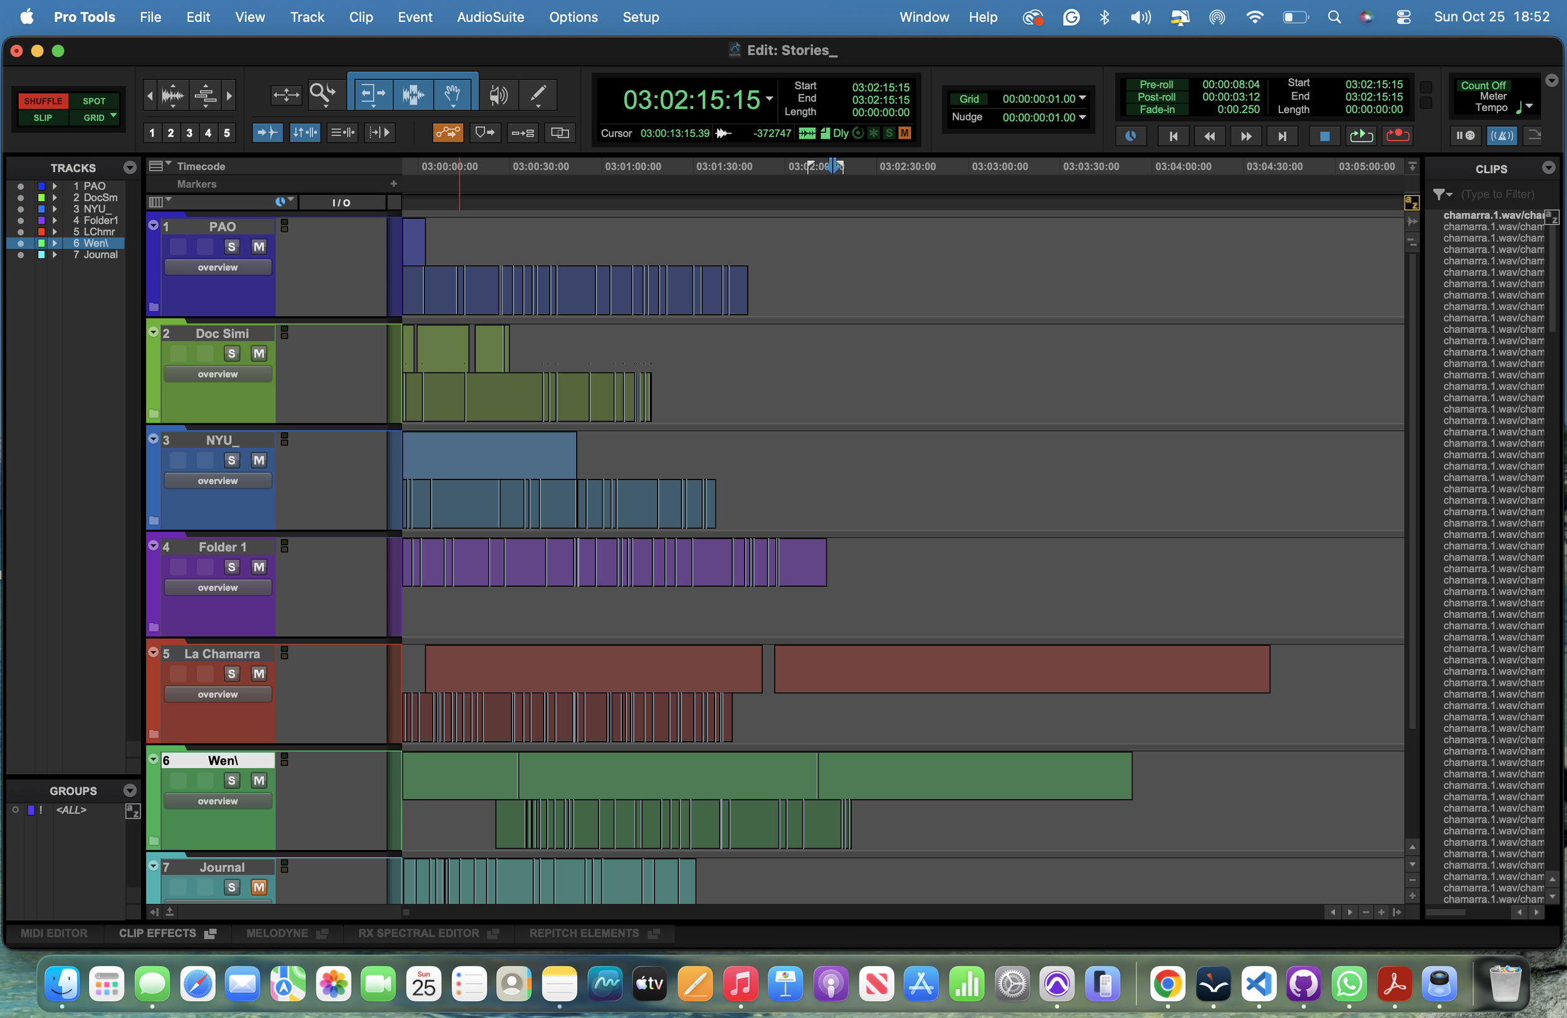This screenshot has height=1018, width=1567.
Task: Open the Setup menu
Action: [640, 17]
